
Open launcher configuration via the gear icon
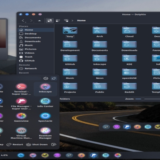[x=46, y=78]
